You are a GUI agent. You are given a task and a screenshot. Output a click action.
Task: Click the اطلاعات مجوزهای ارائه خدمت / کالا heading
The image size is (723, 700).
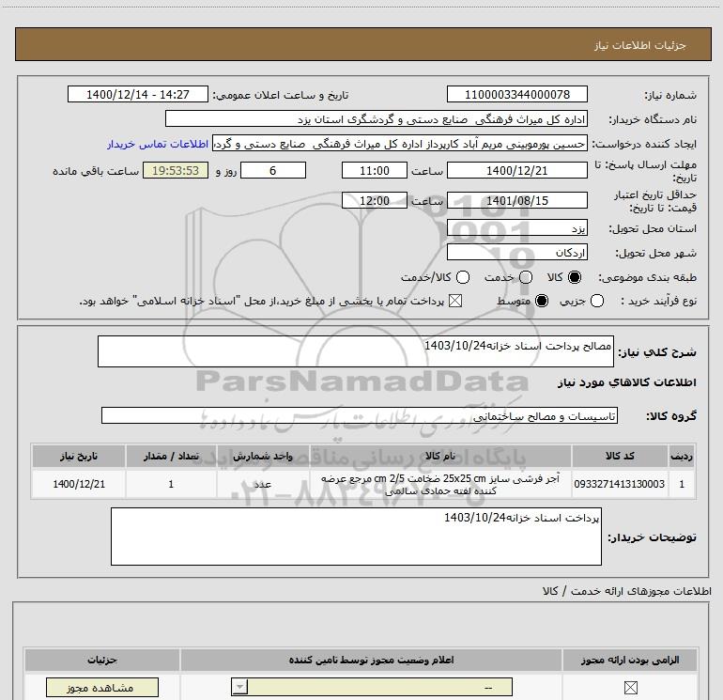[x=626, y=591]
